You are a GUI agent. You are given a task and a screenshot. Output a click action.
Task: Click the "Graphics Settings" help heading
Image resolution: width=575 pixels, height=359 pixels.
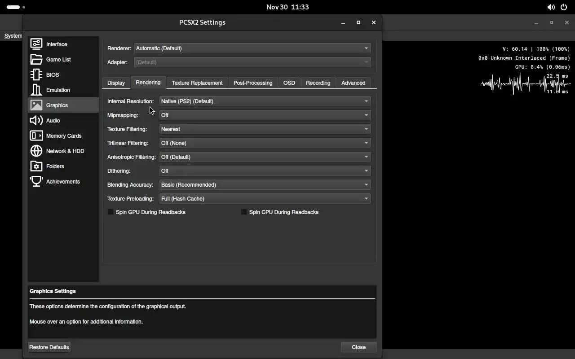[x=53, y=291]
